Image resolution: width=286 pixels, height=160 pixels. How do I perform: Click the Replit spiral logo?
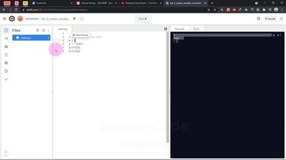coord(12,19)
